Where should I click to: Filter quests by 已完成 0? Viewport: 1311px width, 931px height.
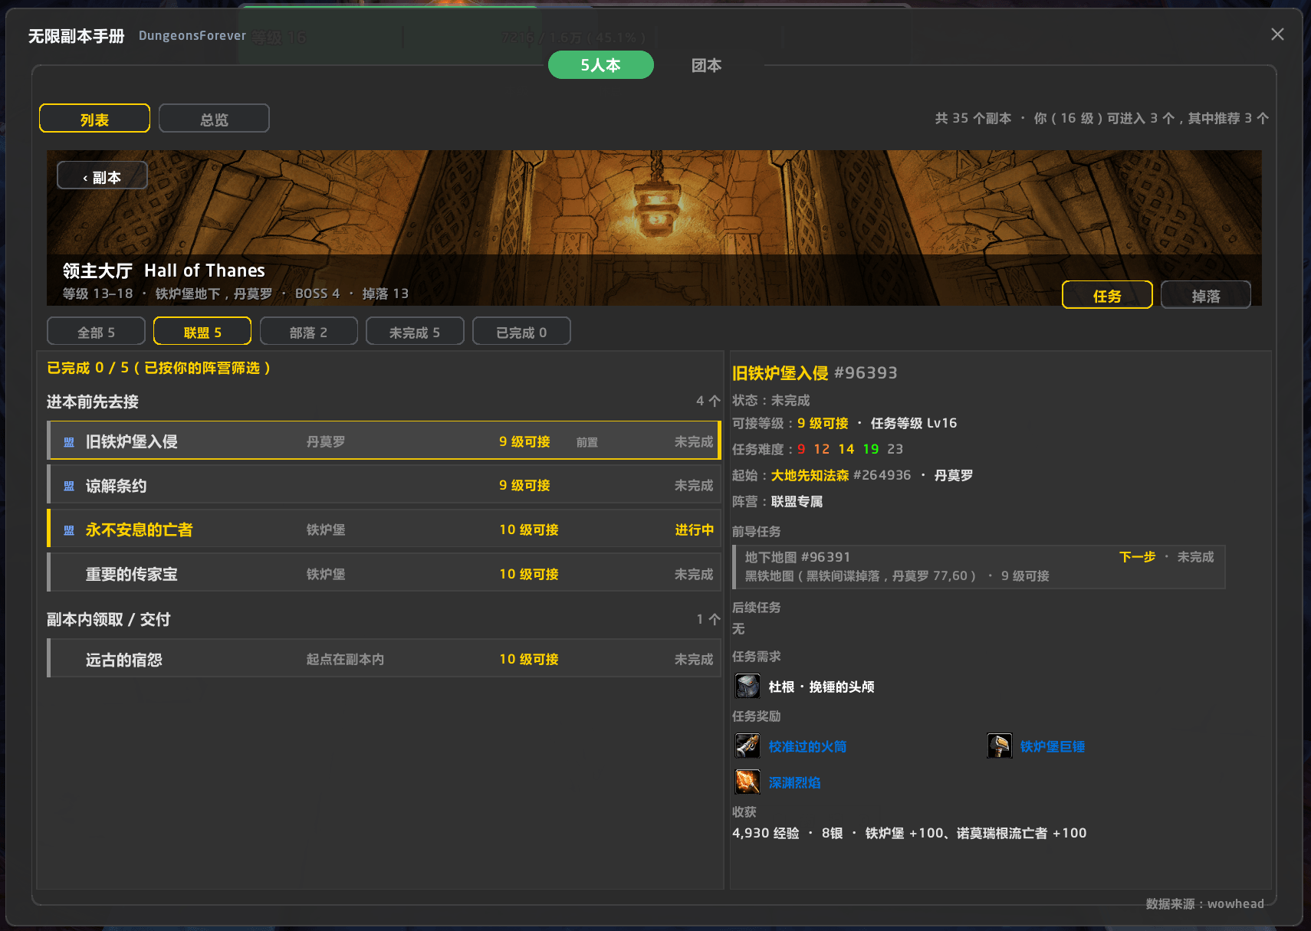(x=521, y=332)
